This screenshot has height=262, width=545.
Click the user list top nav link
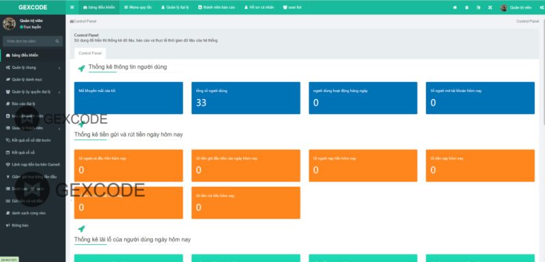292,8
